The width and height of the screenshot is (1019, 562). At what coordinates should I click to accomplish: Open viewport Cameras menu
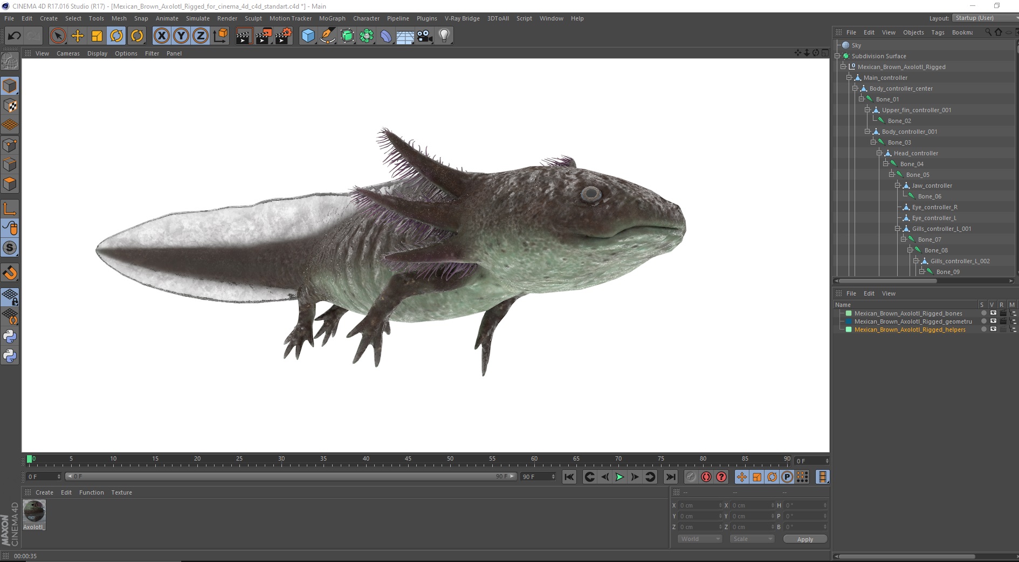68,53
